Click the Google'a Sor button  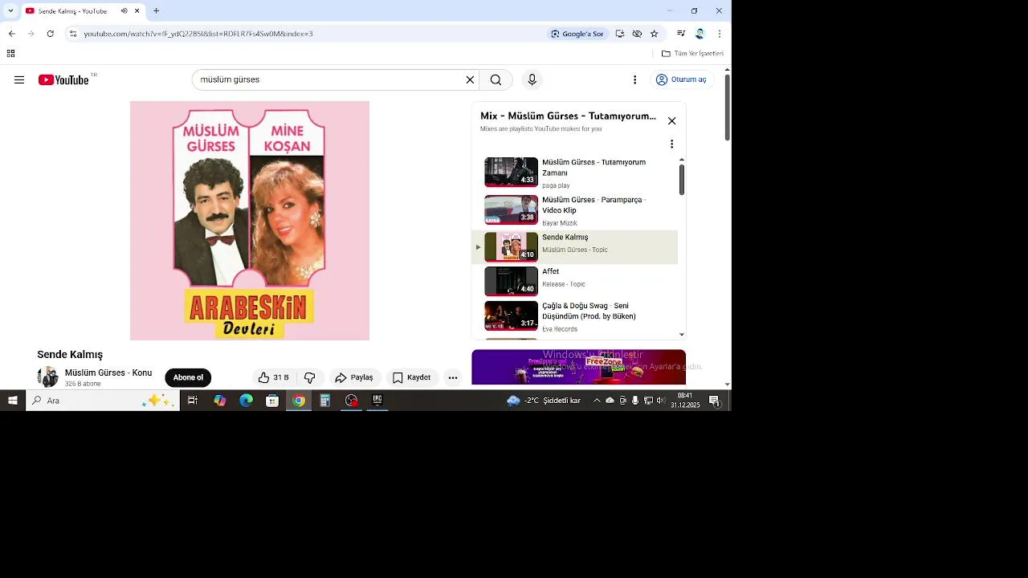coord(577,34)
